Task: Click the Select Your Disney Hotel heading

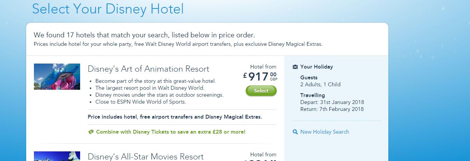Action: click(x=108, y=8)
